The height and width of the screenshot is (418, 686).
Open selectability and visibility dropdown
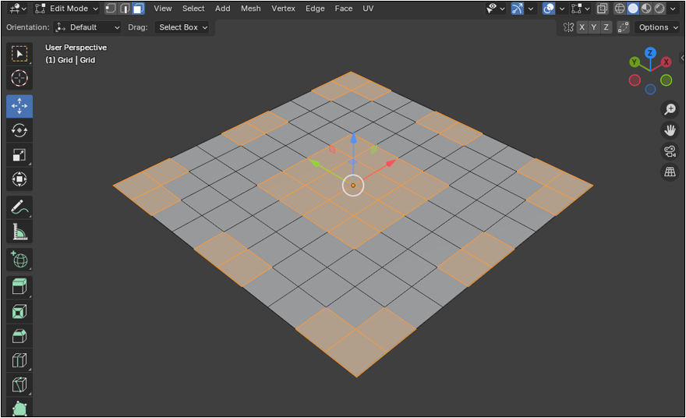click(x=496, y=9)
